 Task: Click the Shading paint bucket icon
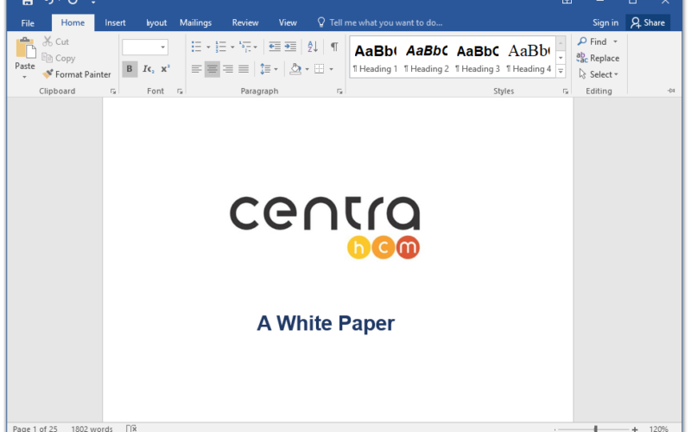click(x=295, y=69)
